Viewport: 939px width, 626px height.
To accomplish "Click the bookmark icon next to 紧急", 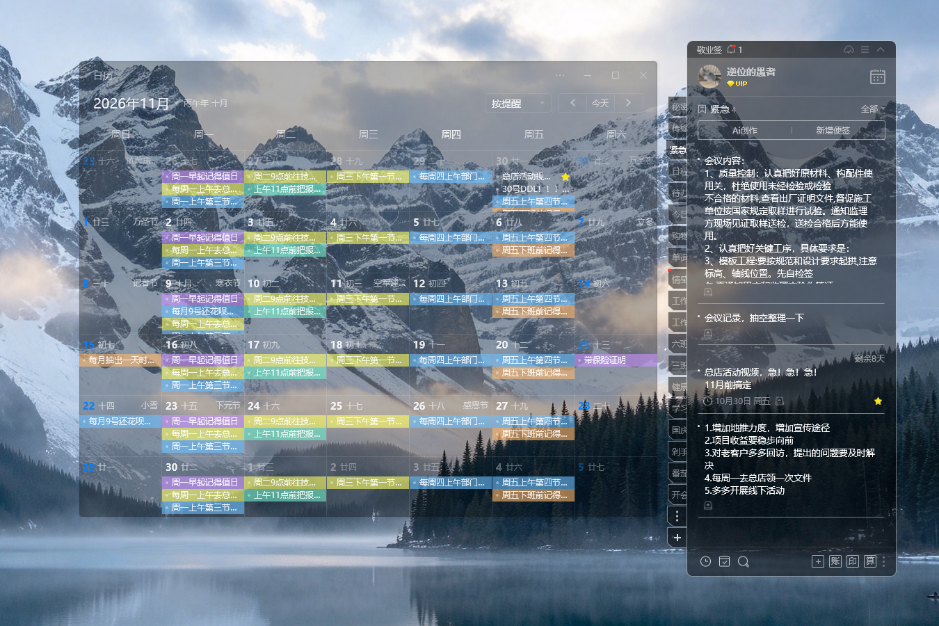I will 703,109.
